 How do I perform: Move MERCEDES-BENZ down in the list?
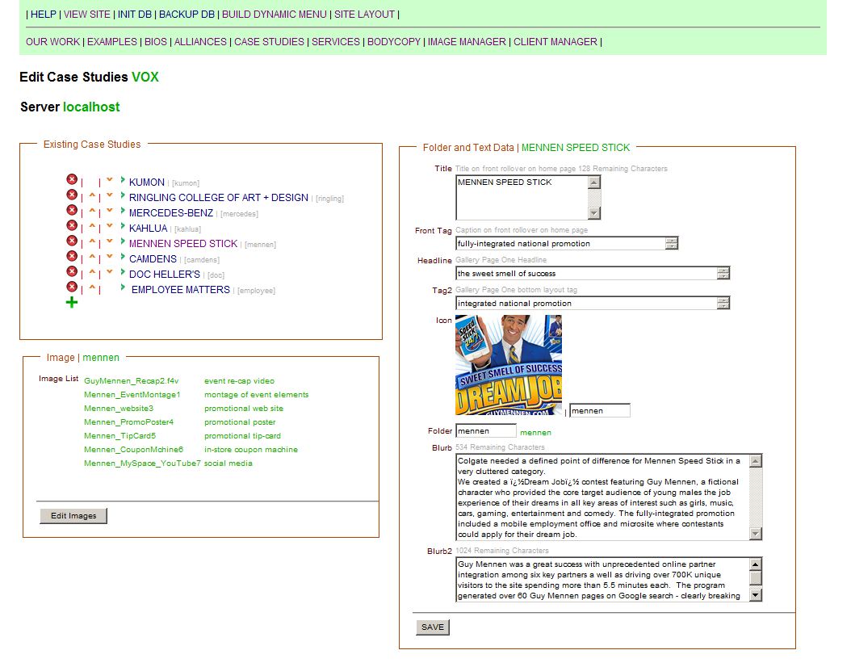coord(110,211)
